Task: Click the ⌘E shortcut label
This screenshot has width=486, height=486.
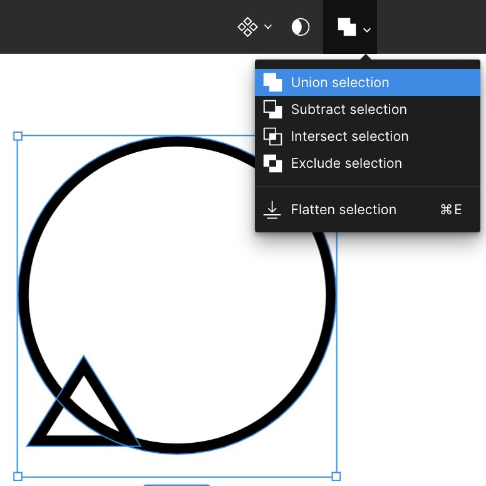Action: [x=451, y=210]
